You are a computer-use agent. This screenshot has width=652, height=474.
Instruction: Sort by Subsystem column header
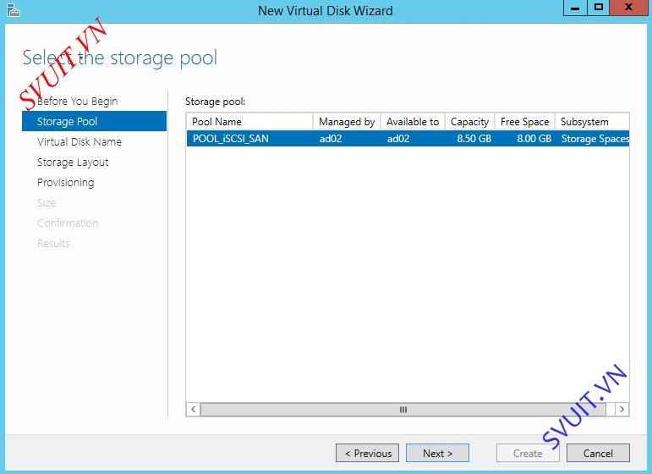(x=592, y=122)
